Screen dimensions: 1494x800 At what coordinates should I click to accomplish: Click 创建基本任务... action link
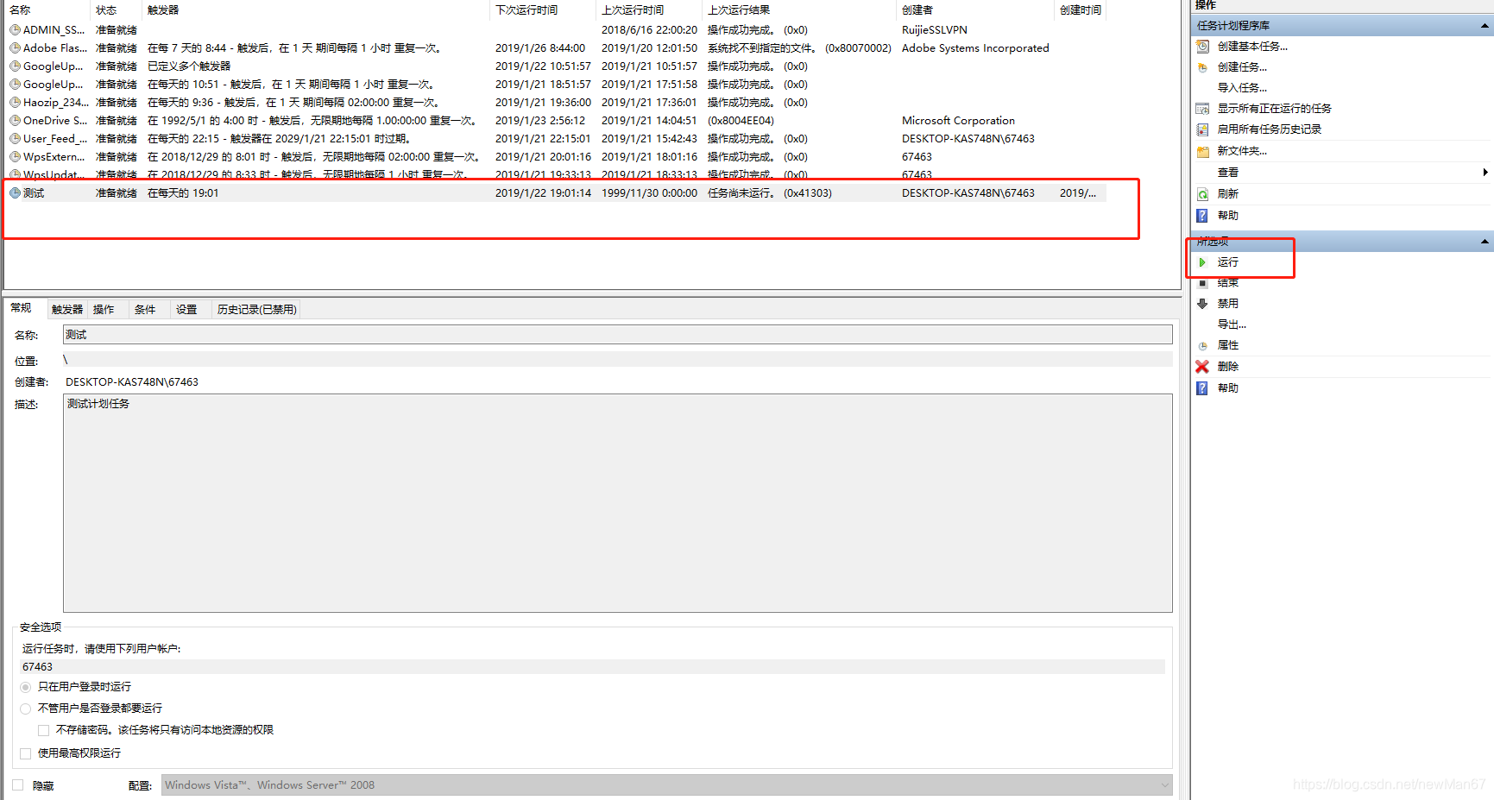[1252, 47]
